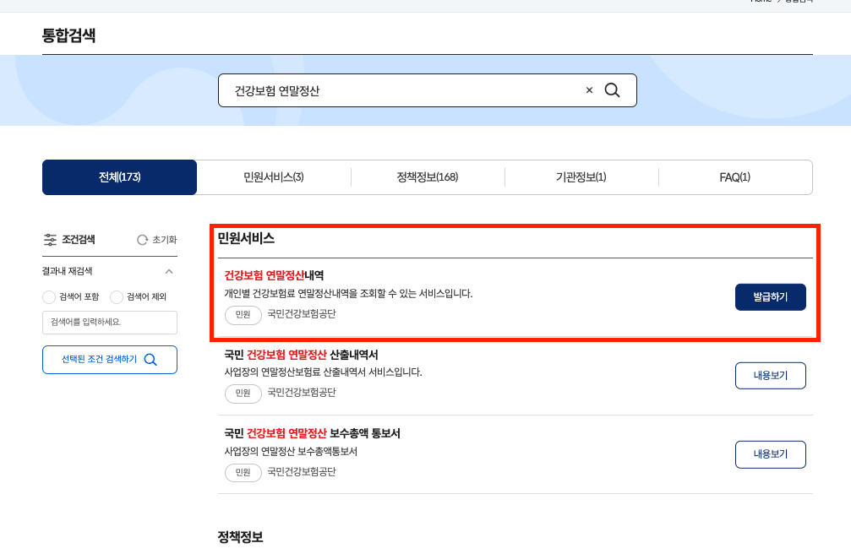This screenshot has height=554, width=851.
Task: Switch to the 기관정보(1) tab
Action: (581, 177)
